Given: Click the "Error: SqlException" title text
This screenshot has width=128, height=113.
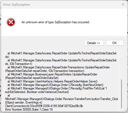Looking at the screenshot, I should 17,5.
